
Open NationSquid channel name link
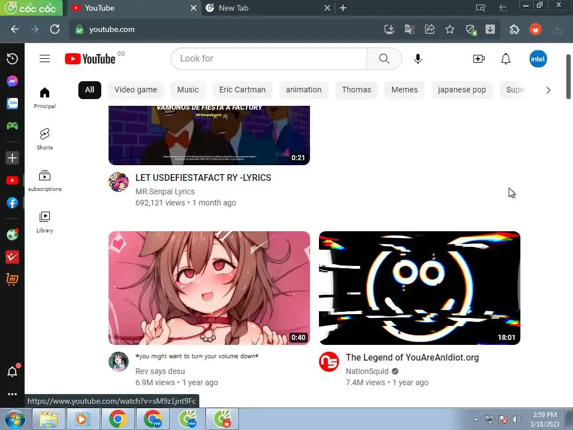tap(367, 372)
